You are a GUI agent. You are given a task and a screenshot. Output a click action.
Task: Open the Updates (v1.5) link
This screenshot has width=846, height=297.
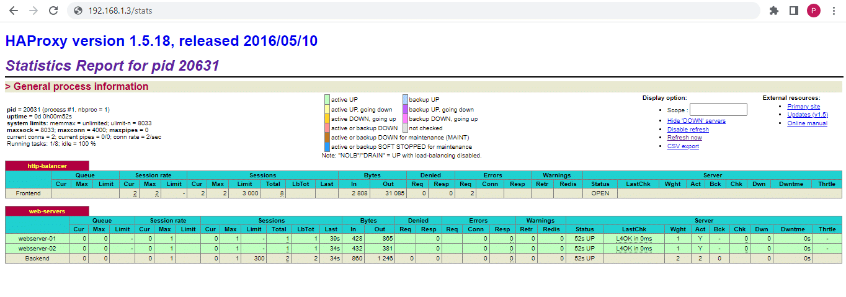[808, 115]
